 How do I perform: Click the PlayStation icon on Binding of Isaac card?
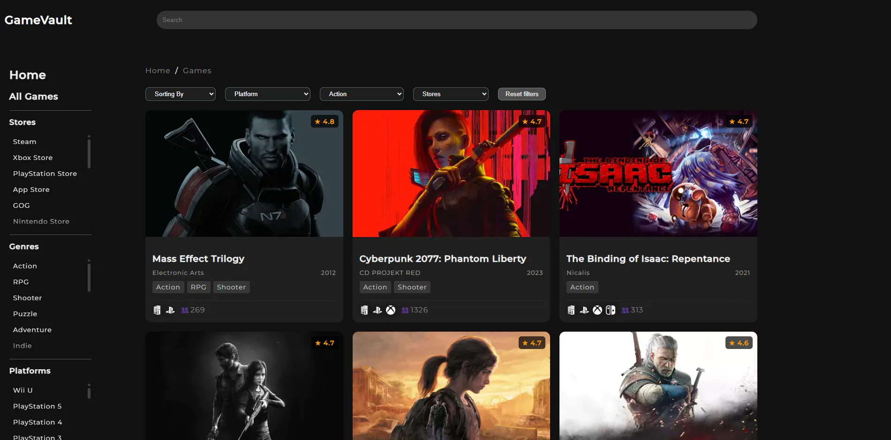[584, 310]
